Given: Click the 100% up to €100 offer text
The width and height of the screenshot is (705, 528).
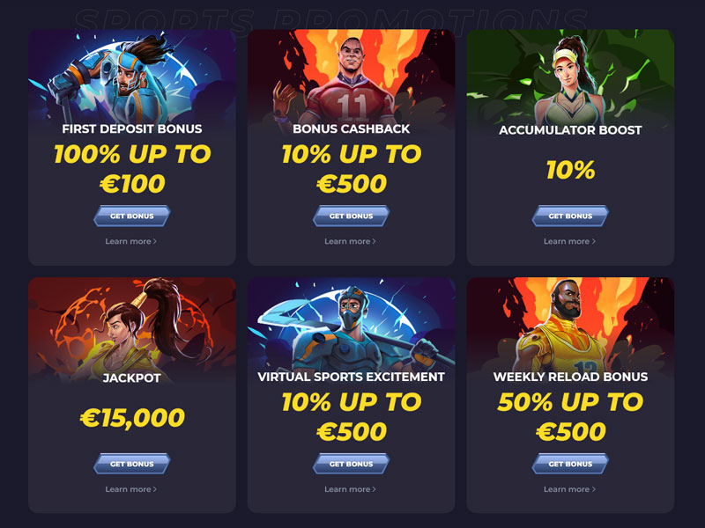Looking at the screenshot, I should coord(132,169).
